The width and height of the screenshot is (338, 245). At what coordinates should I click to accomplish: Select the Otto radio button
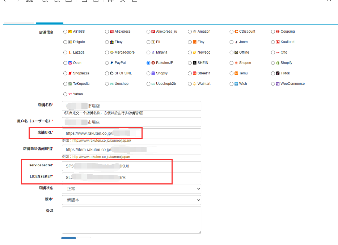click(273, 53)
